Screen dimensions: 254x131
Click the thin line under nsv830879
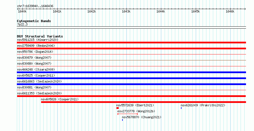coord(131,60)
